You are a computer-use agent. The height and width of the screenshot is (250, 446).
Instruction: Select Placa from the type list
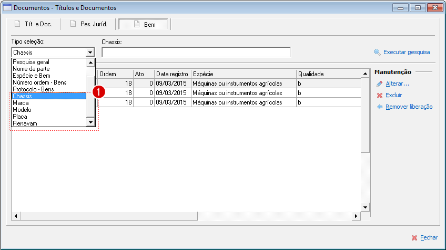click(20, 117)
